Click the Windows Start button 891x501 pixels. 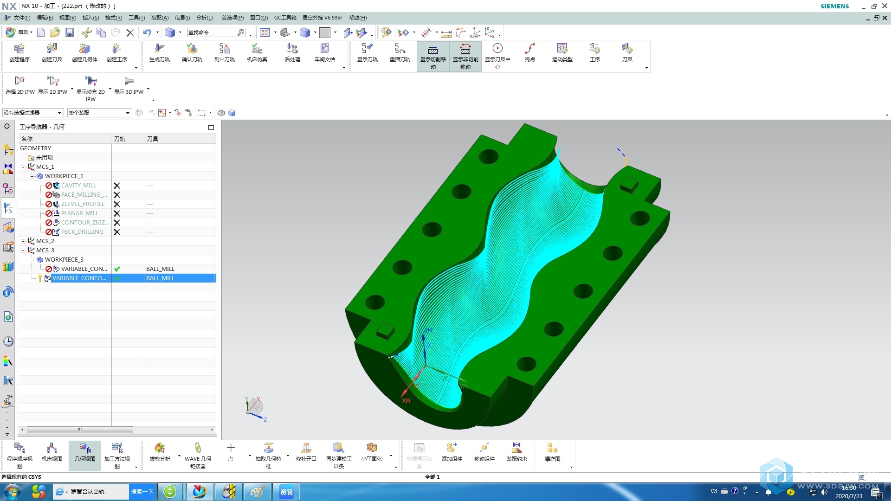tap(12, 491)
